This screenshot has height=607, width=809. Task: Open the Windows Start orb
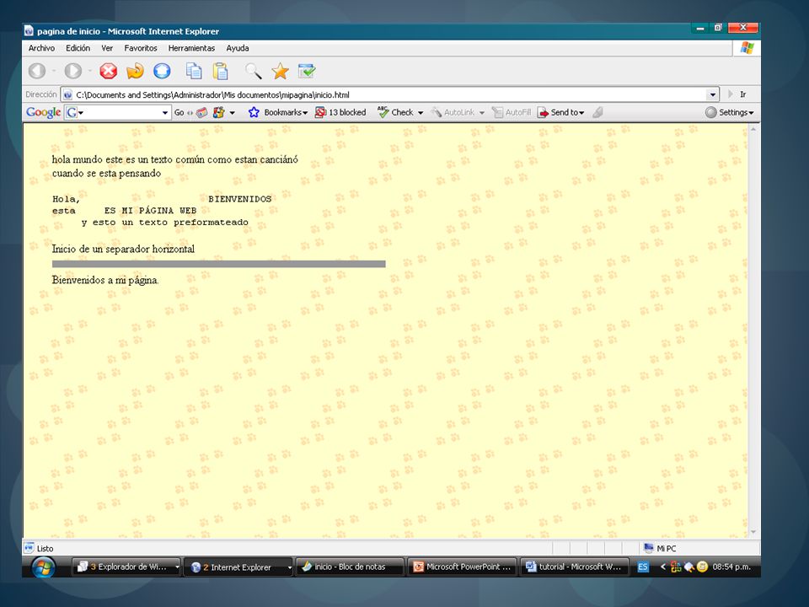43,567
